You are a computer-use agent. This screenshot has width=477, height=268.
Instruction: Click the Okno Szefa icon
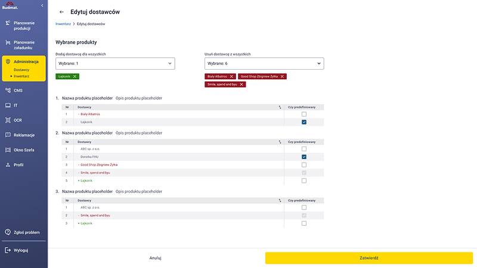(8, 150)
